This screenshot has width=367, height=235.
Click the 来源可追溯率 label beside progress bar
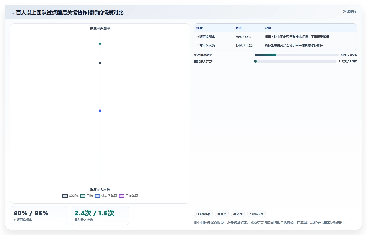[203, 55]
